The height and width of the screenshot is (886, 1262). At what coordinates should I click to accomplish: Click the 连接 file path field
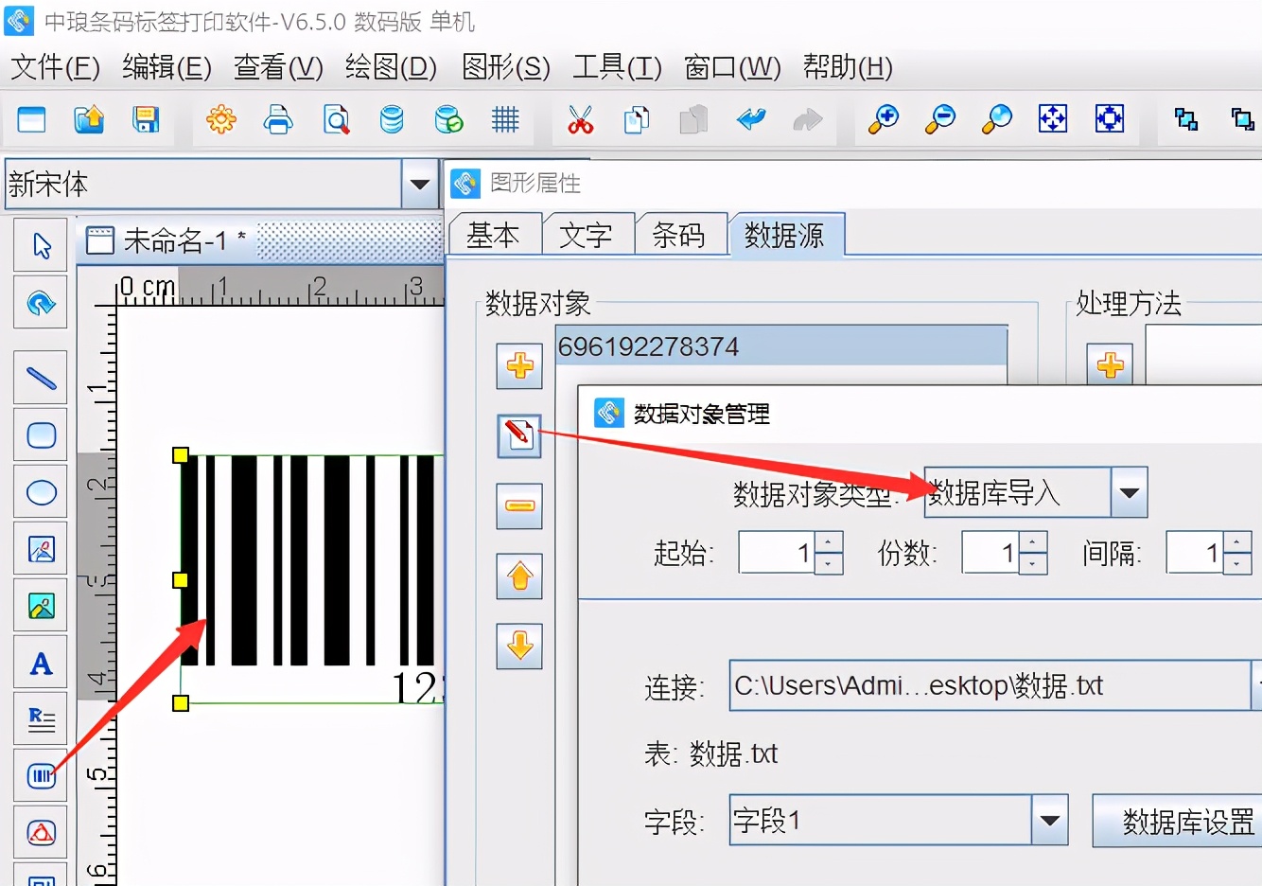990,685
